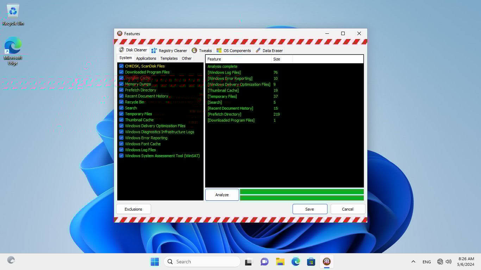Open the Data Eraser tab

(269, 50)
